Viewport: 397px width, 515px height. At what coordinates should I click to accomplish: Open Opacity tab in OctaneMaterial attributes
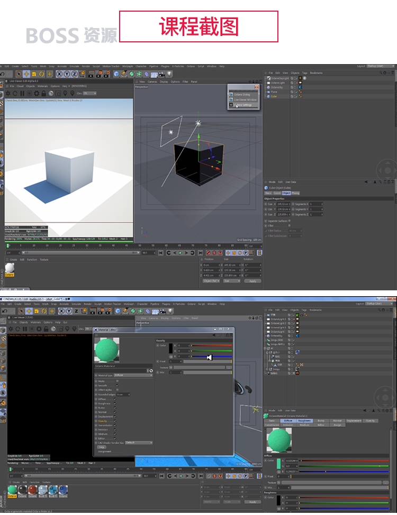coord(370,421)
